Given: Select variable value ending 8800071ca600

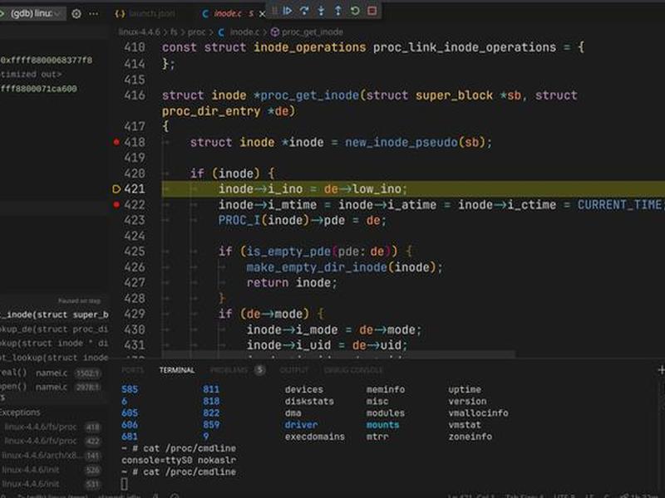Looking at the screenshot, I should [x=38, y=89].
